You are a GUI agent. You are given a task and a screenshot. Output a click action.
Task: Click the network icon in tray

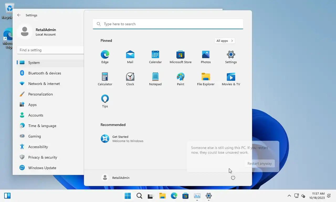(x=297, y=196)
